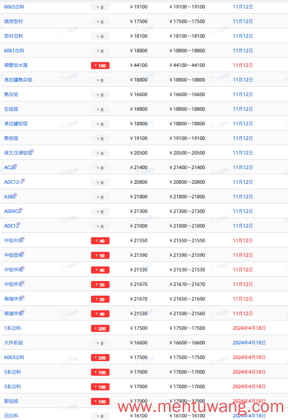
Task: Click the ↑200 change badge for 1系边料
Action: point(100,328)
